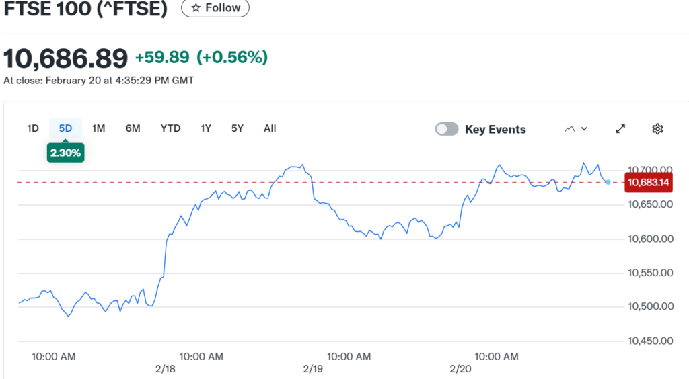Click the green 2.30% performance badge
This screenshot has width=689, height=379.
tap(65, 153)
